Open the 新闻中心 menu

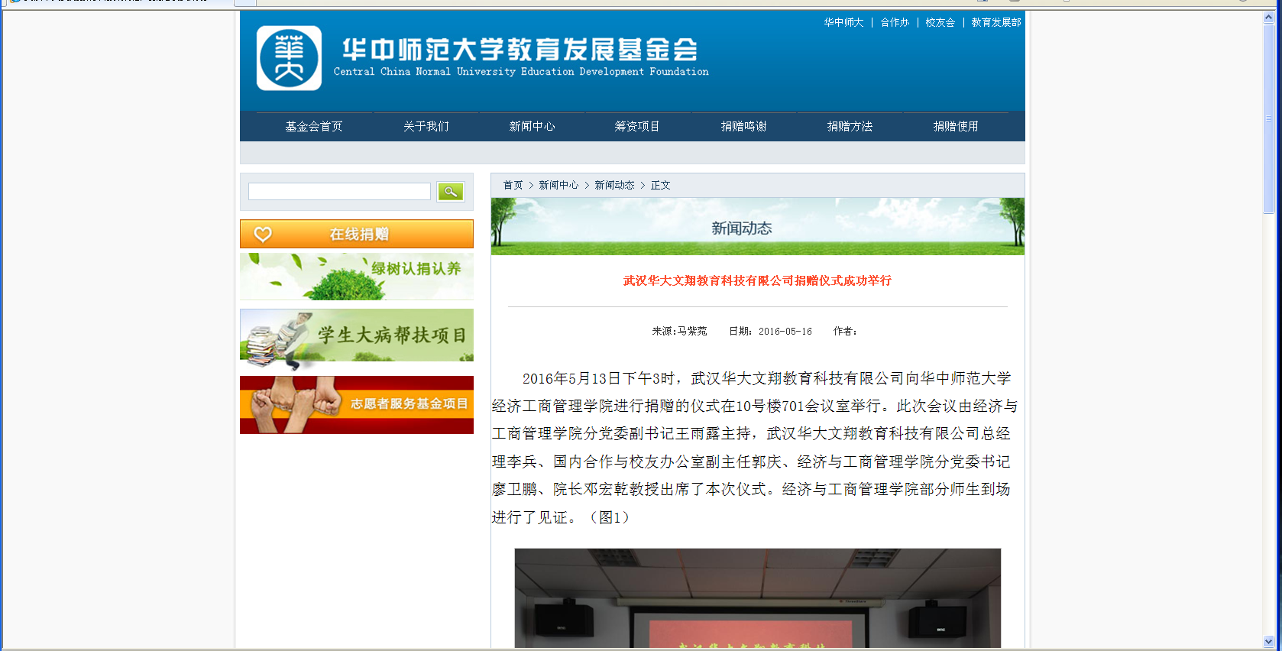coord(533,127)
